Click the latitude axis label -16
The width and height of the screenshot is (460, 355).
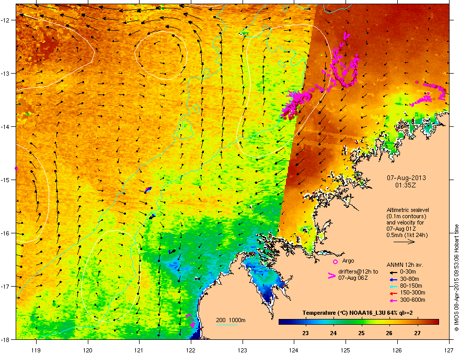point(5,233)
